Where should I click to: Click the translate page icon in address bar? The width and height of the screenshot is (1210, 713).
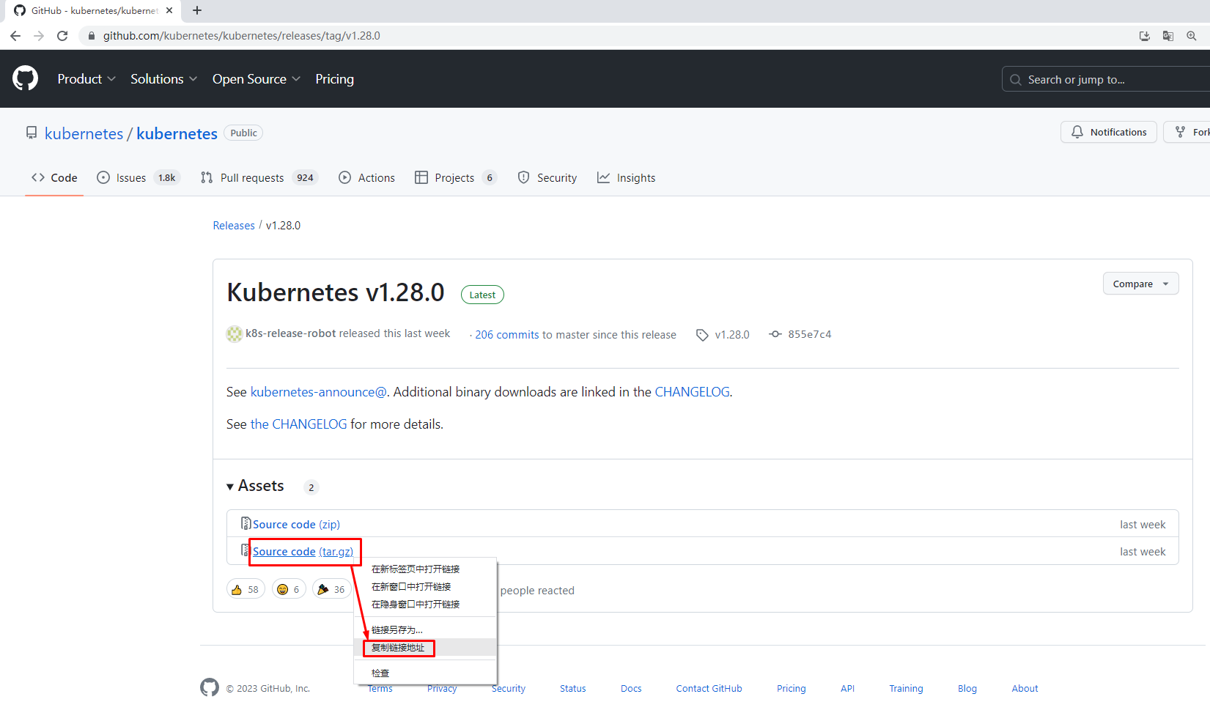point(1168,36)
